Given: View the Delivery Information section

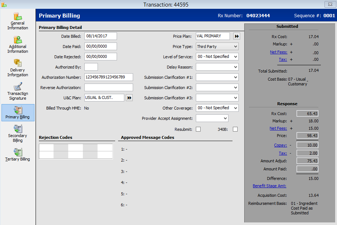Looking at the screenshot, I should pos(17,68).
